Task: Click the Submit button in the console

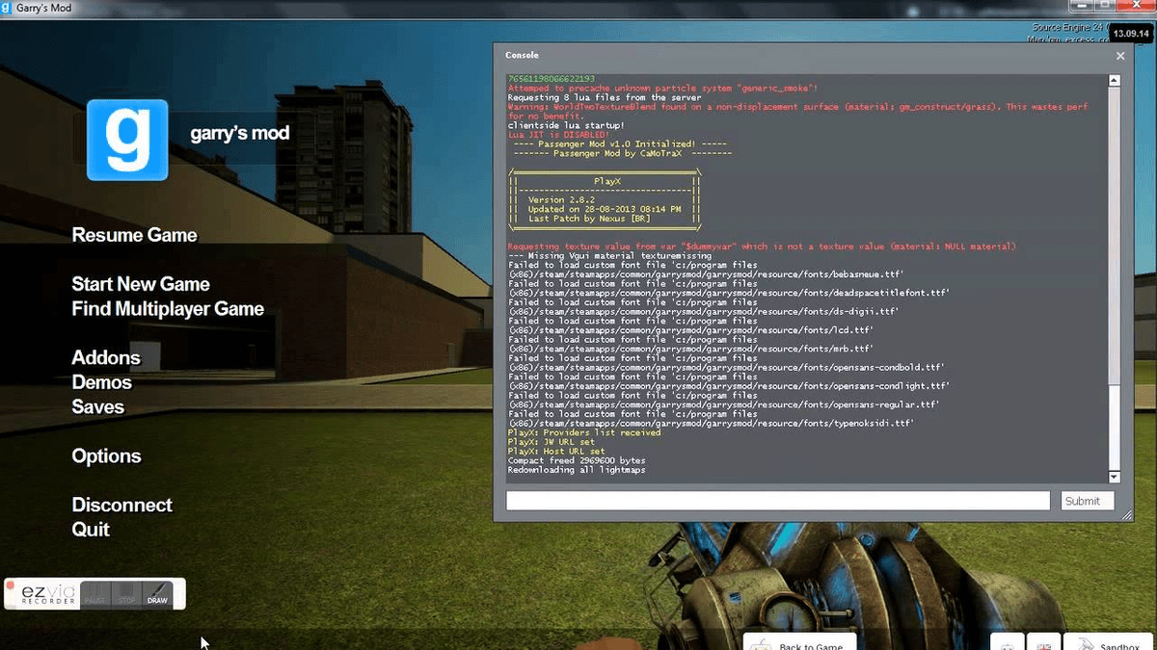Action: tap(1087, 500)
